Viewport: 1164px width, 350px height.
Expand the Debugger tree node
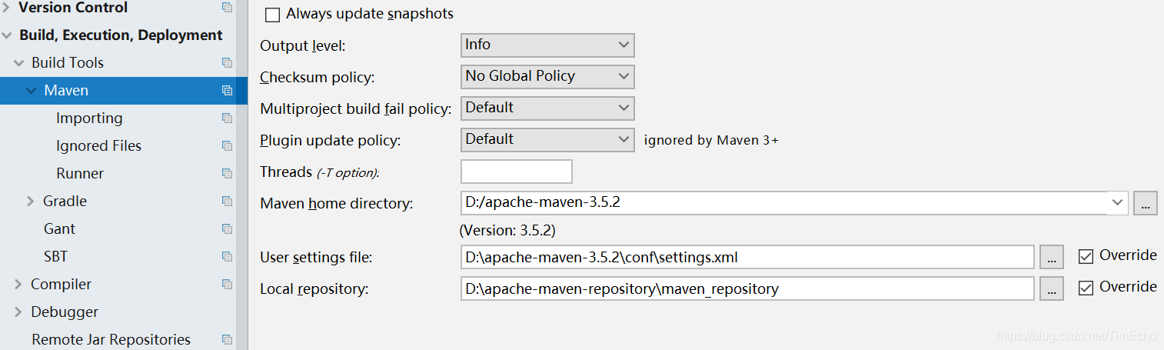[x=18, y=312]
